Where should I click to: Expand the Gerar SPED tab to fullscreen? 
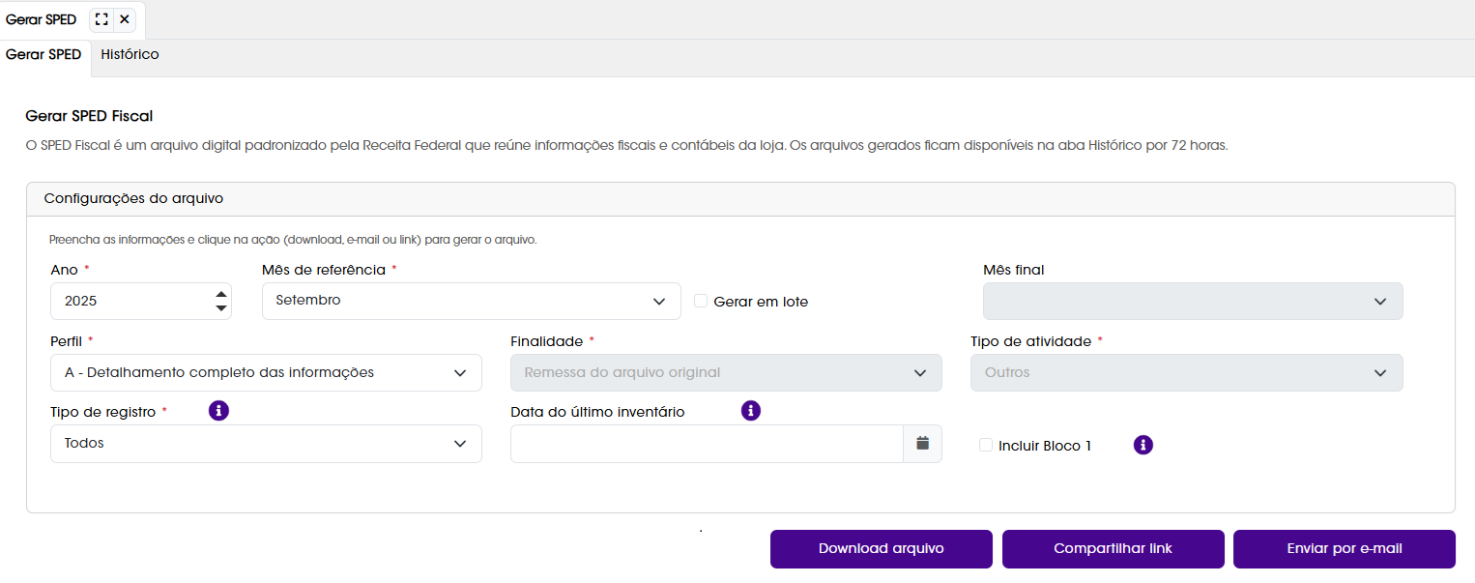click(x=101, y=19)
